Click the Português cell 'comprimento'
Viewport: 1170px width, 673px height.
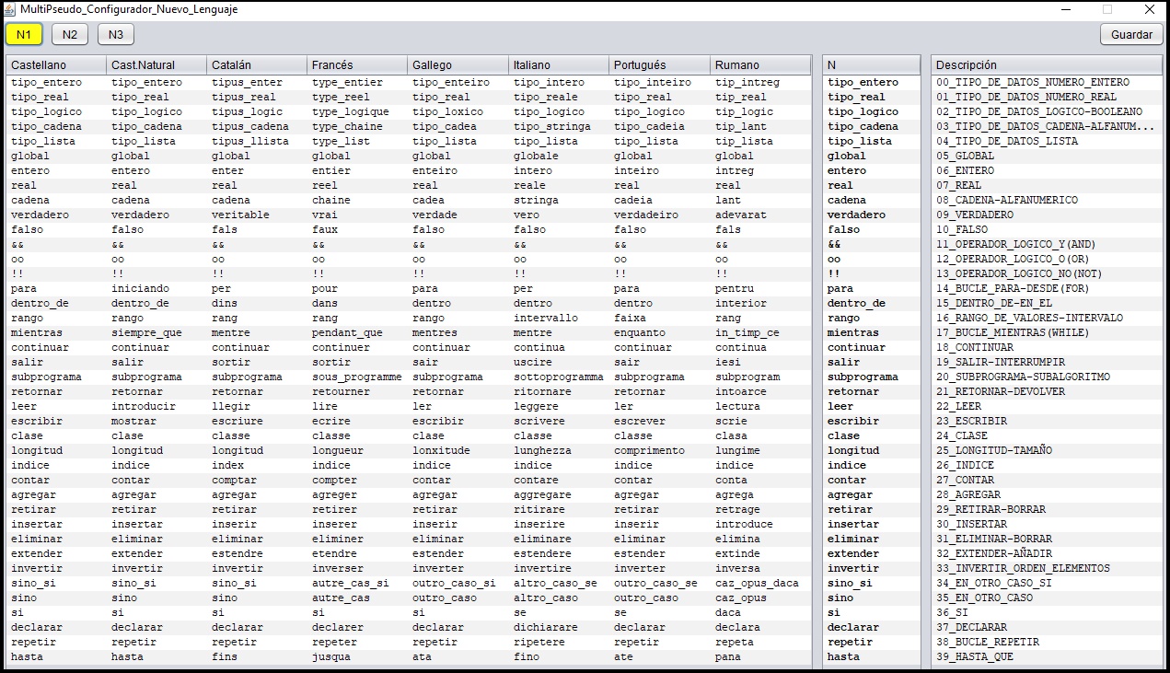point(652,450)
